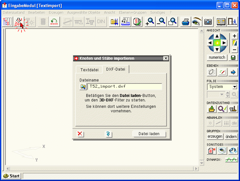Screen dimensions: 240x181
Task: Open the Ansicht menu
Action: (109, 12)
